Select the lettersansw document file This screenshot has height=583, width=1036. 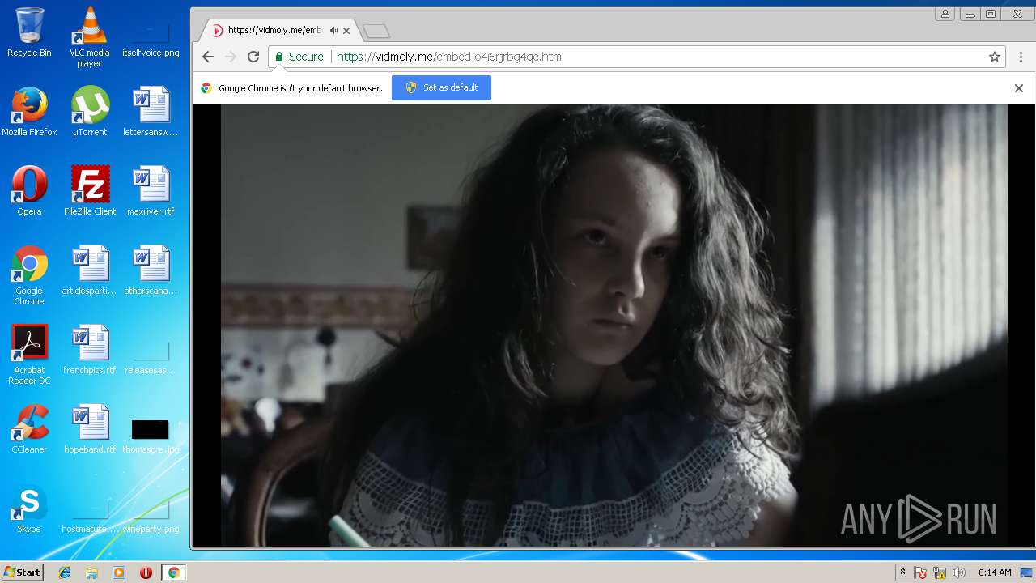[x=151, y=112]
